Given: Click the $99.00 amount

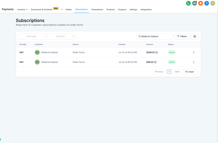Looking at the screenshot, I should point(150,62).
